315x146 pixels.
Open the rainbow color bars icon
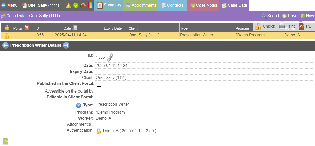[x=90, y=5]
